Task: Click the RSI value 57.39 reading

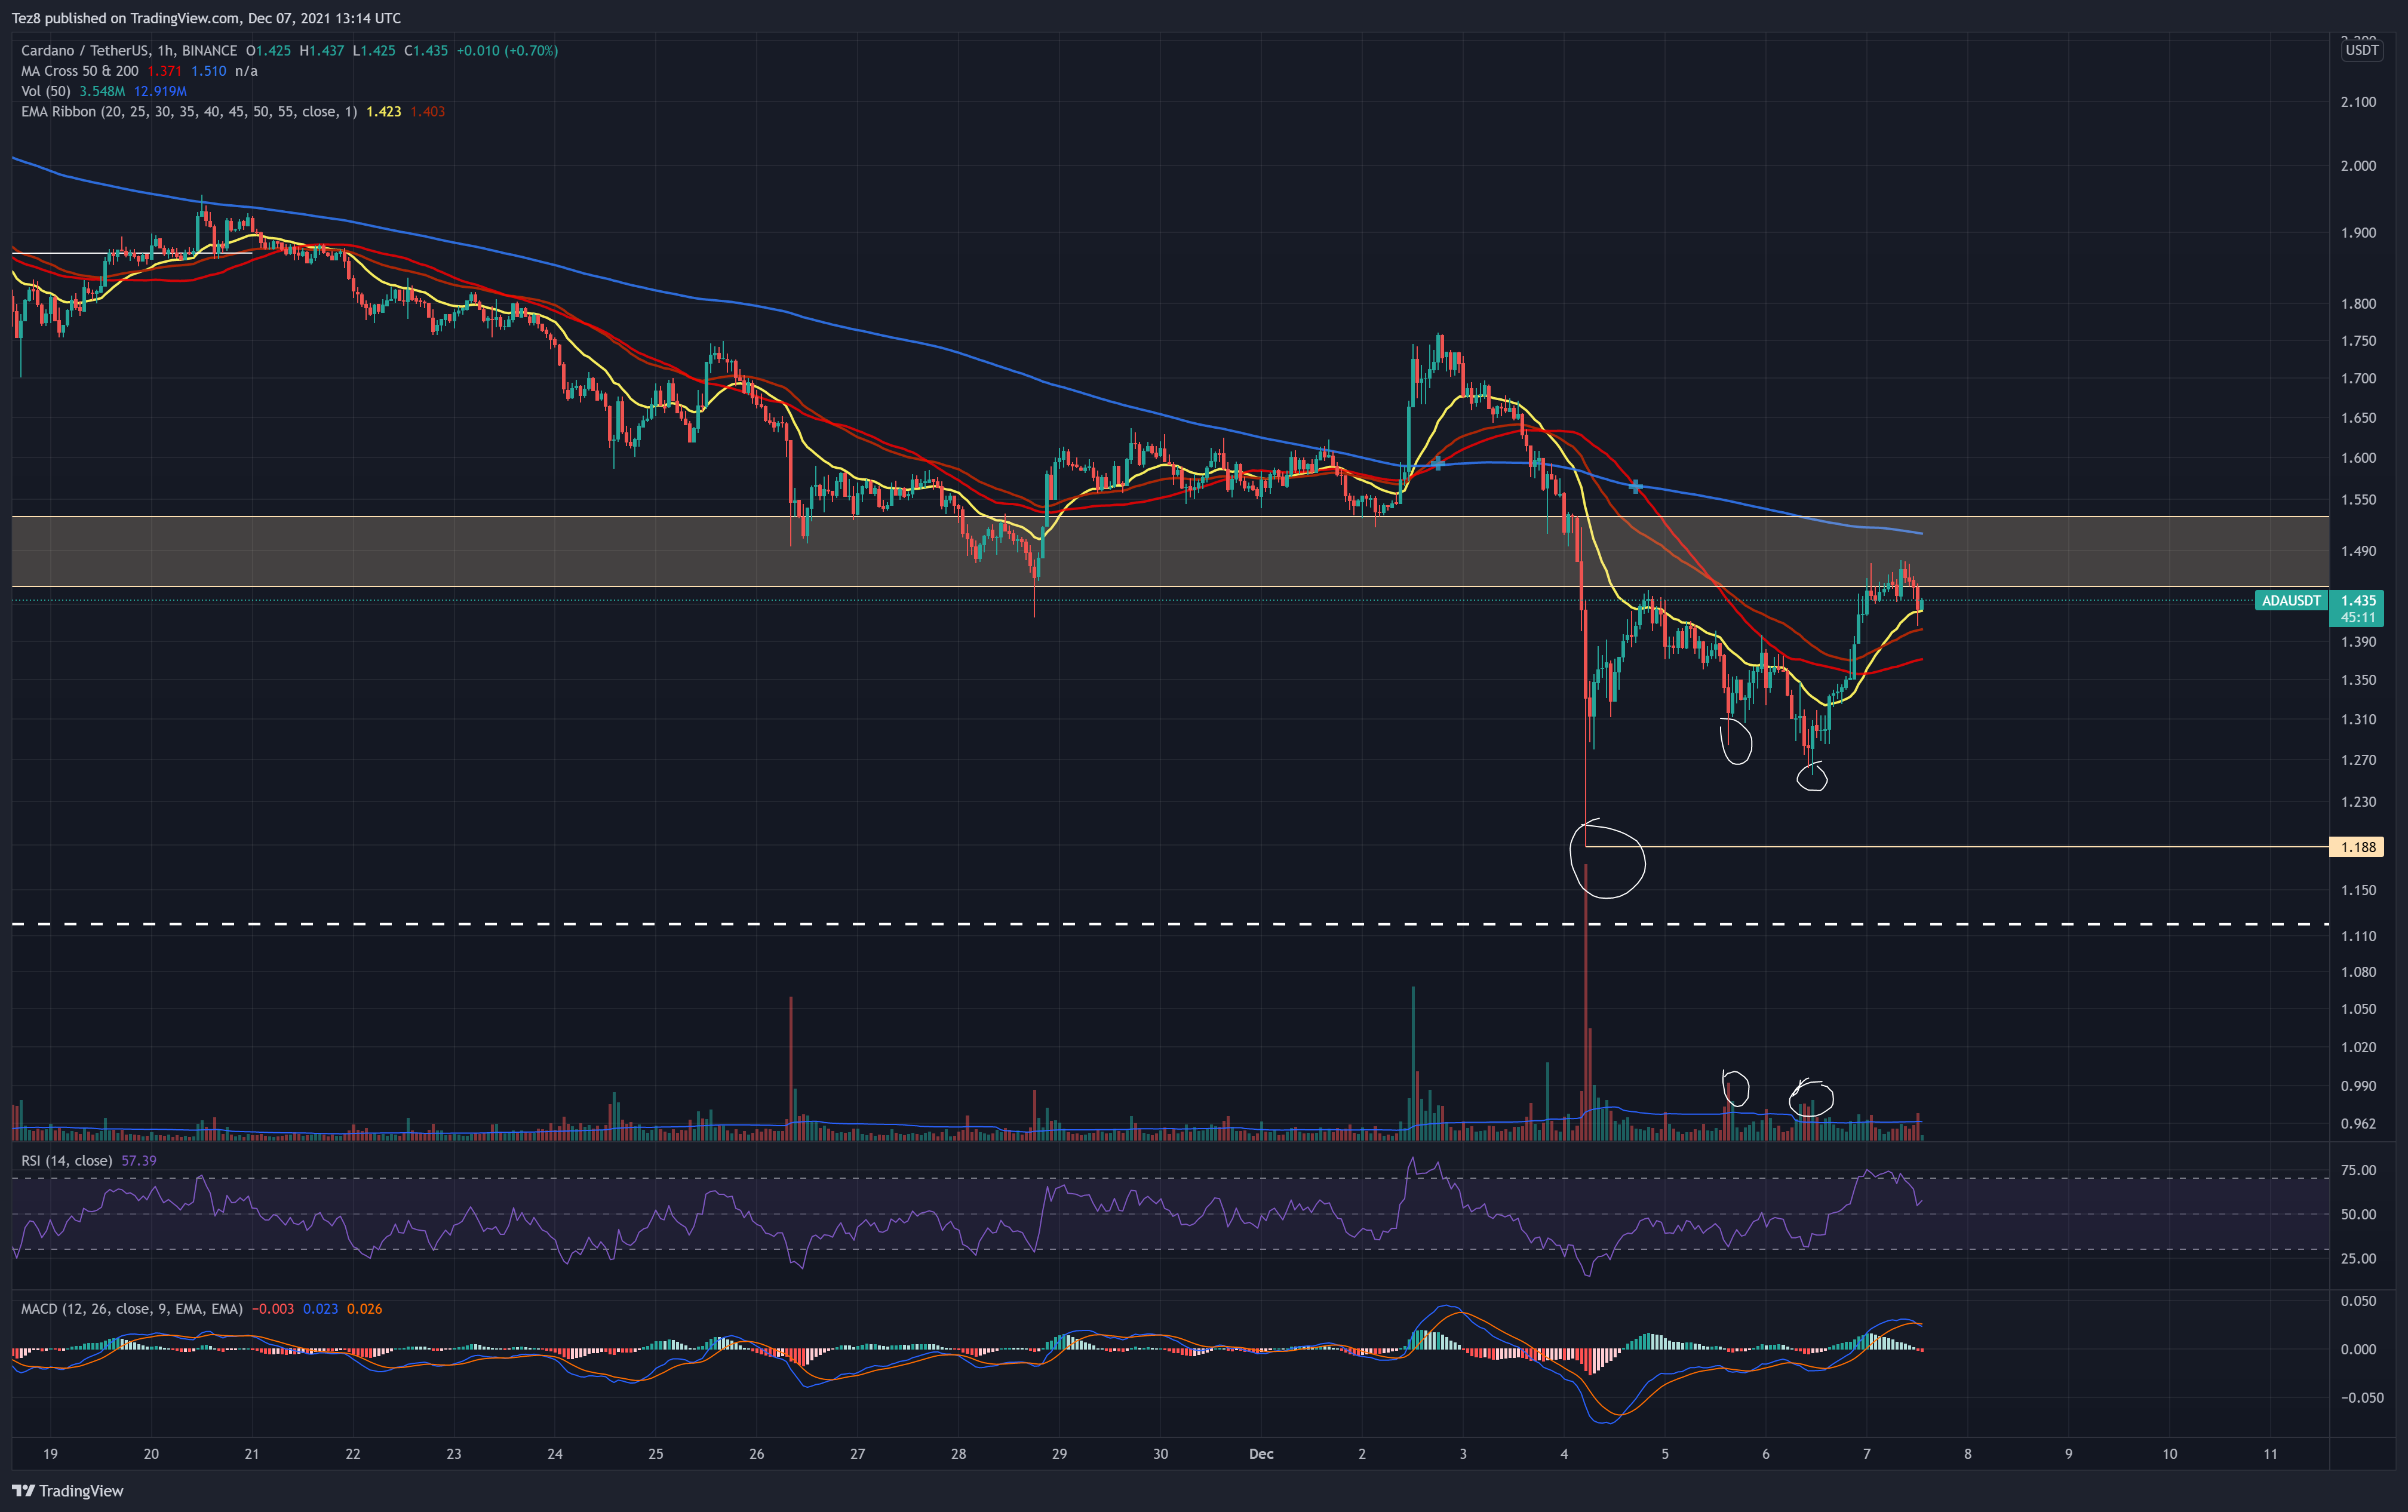Action: coord(139,1160)
